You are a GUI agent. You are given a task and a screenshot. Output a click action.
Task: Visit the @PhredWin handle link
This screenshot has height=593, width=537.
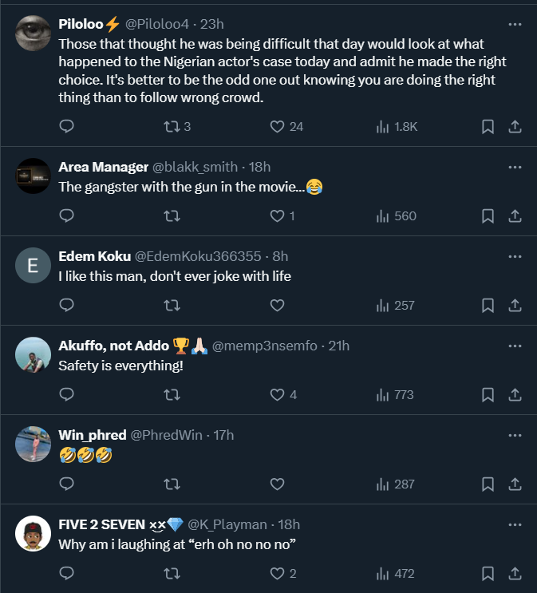tap(165, 435)
